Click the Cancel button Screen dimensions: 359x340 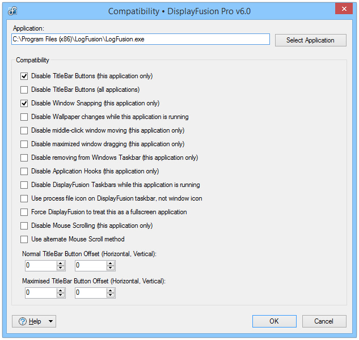click(324, 321)
